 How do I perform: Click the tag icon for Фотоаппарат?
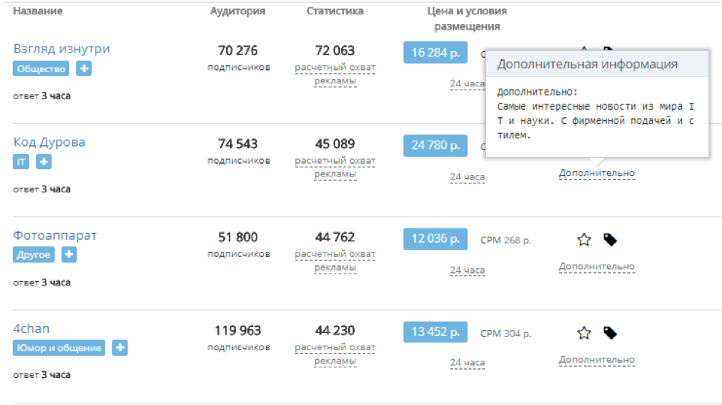click(x=610, y=240)
